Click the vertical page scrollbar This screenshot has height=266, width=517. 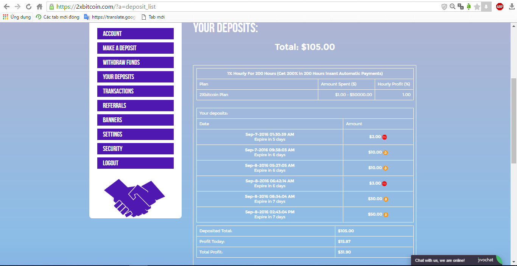tap(514, 121)
